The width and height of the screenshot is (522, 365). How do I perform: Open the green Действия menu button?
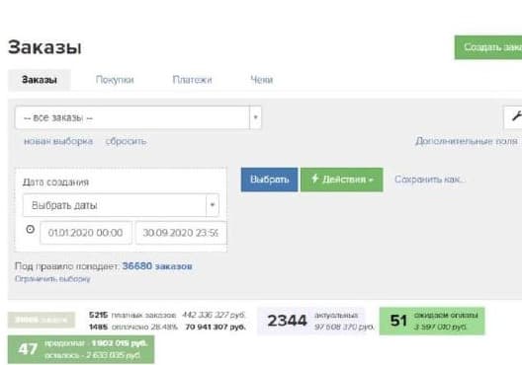point(342,180)
